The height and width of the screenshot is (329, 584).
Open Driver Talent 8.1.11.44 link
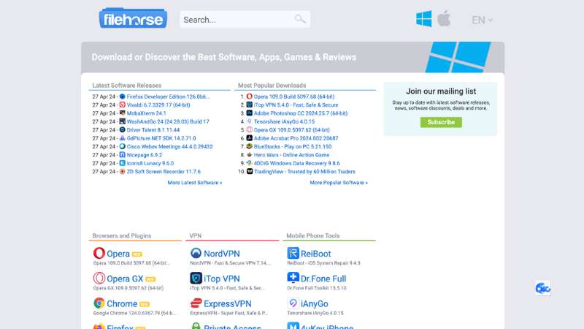[x=153, y=130]
